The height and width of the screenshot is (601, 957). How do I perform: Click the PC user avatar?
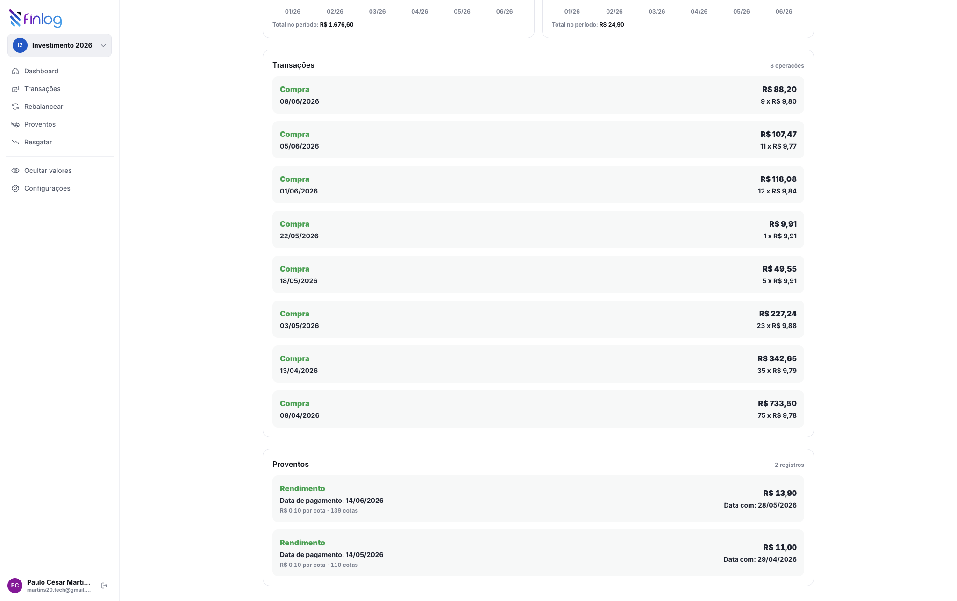(x=15, y=586)
